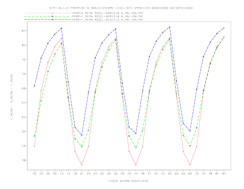244x189 pixels.
Task: Click y-axis tick value 52
Action: click(x=23, y=146)
